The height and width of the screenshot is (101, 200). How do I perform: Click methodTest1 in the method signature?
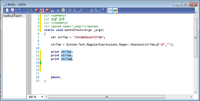[x=74, y=30]
